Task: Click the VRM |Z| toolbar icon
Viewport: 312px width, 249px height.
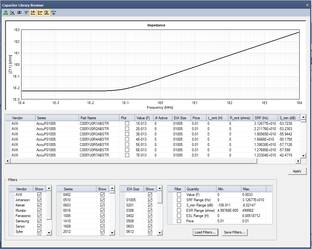Action: pos(26,13)
